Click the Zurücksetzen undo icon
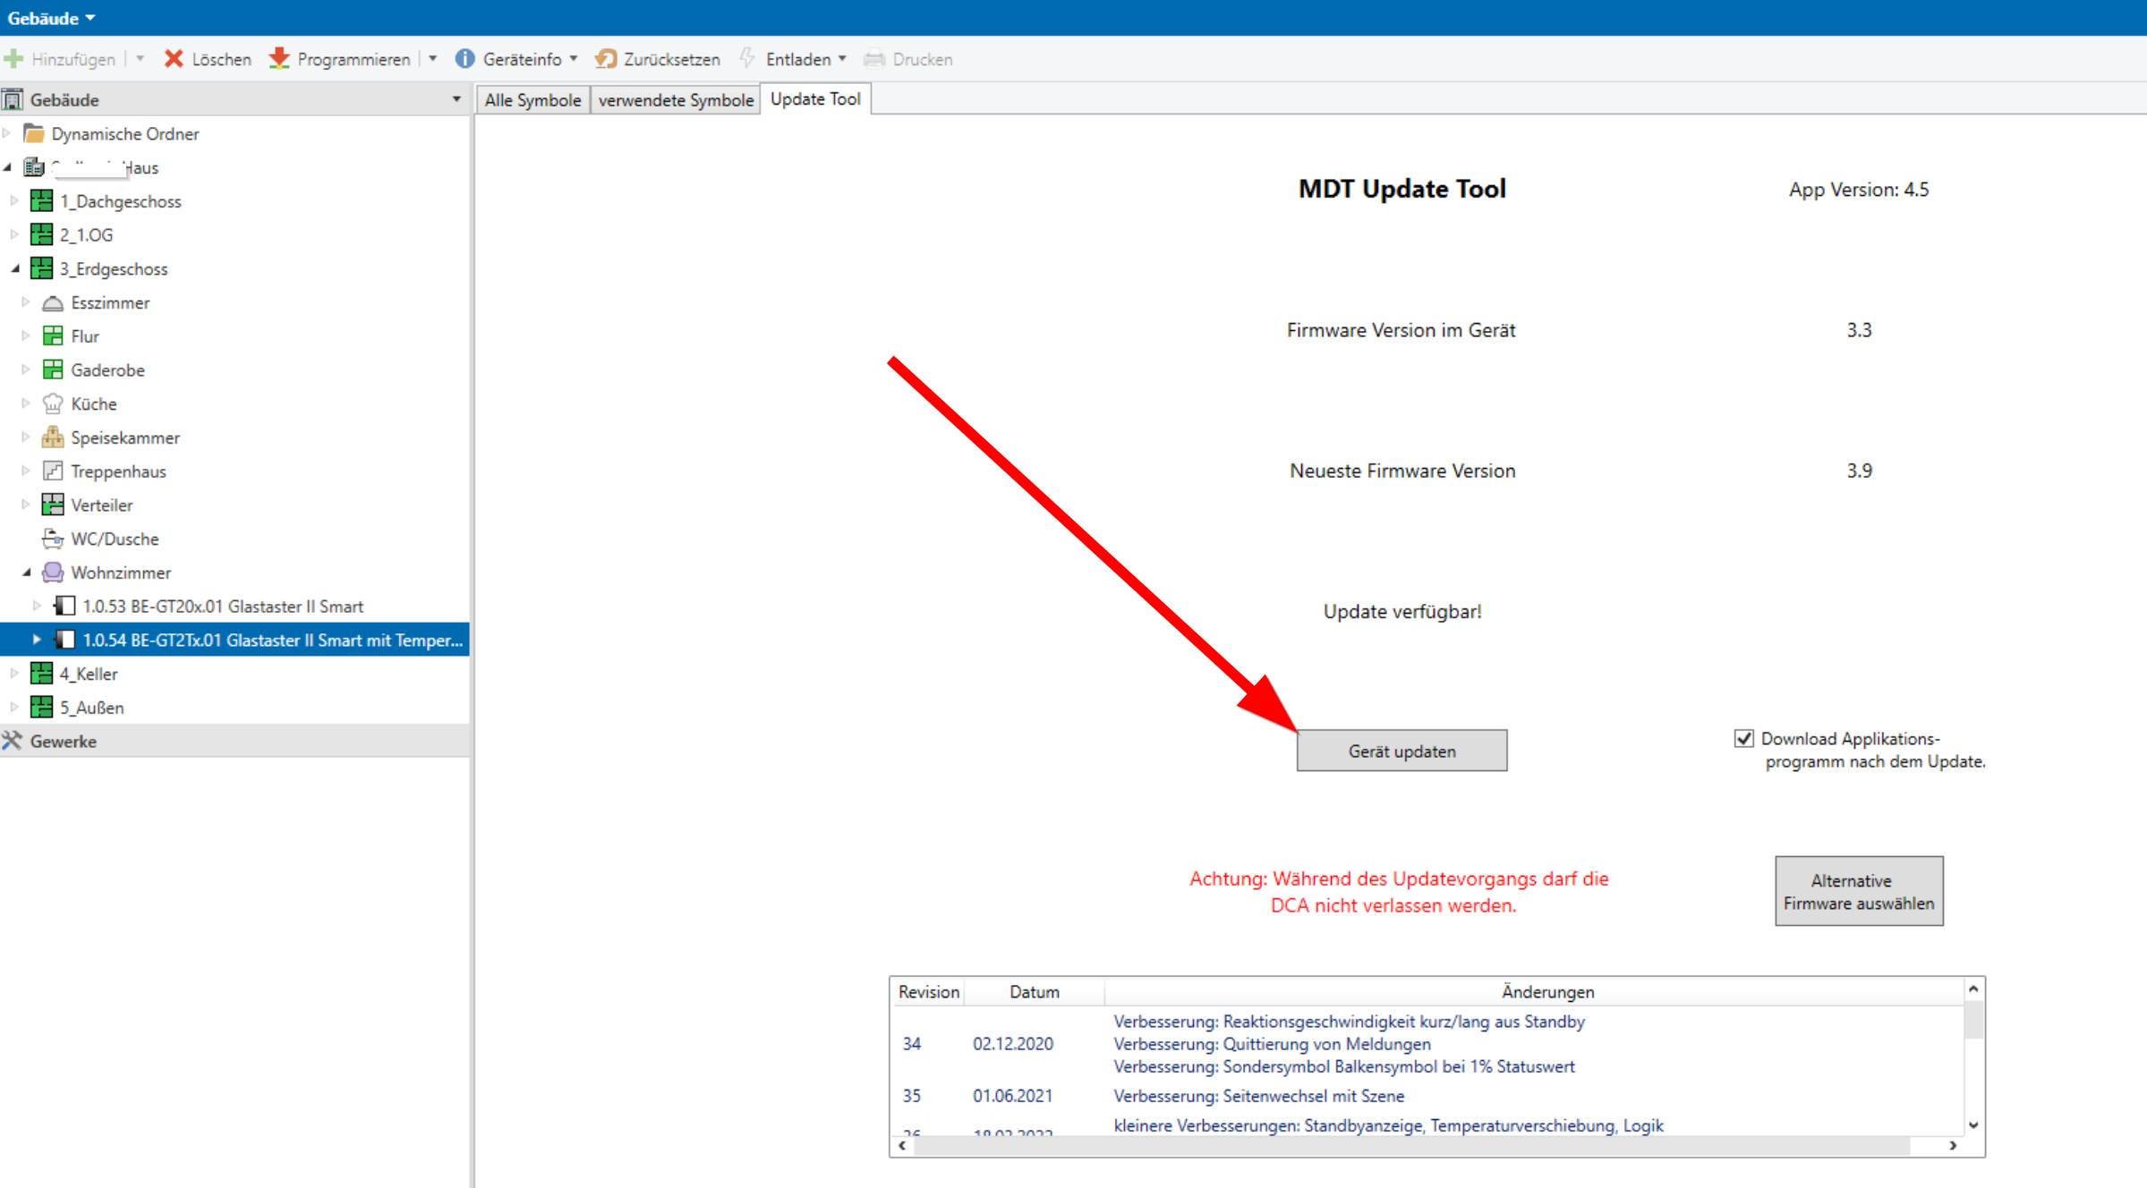2147x1188 pixels. (x=606, y=59)
